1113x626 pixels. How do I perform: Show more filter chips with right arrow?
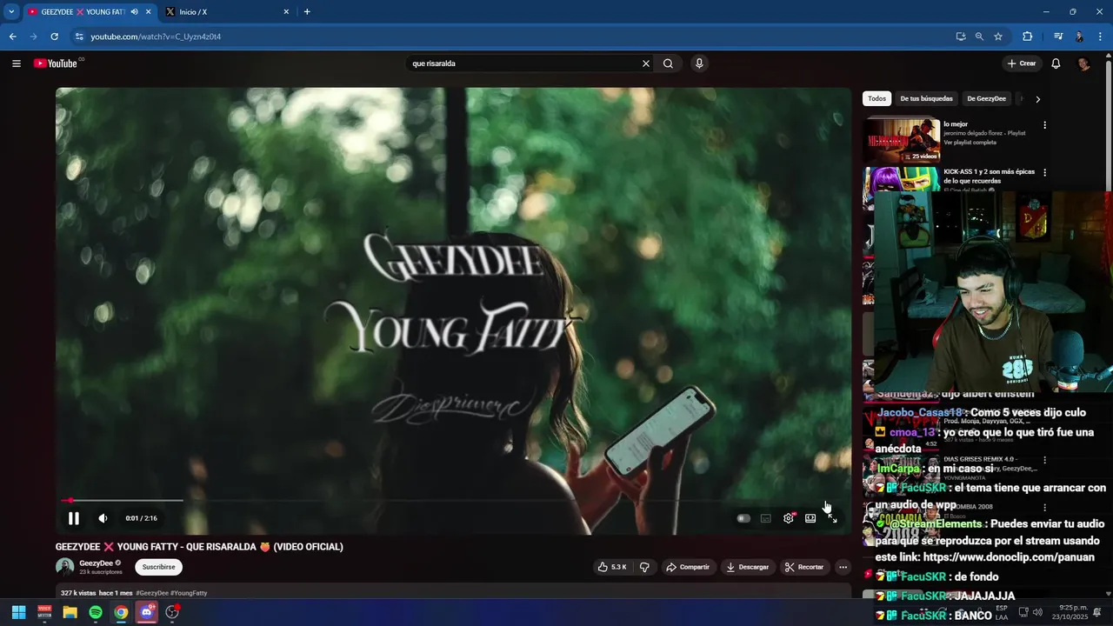1037,99
